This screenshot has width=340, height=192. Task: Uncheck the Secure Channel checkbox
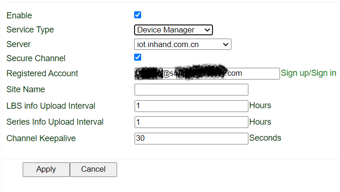pos(138,57)
